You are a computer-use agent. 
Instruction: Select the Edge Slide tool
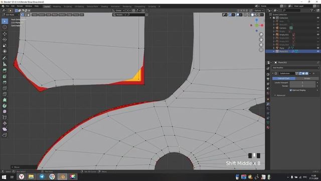[5, 117]
